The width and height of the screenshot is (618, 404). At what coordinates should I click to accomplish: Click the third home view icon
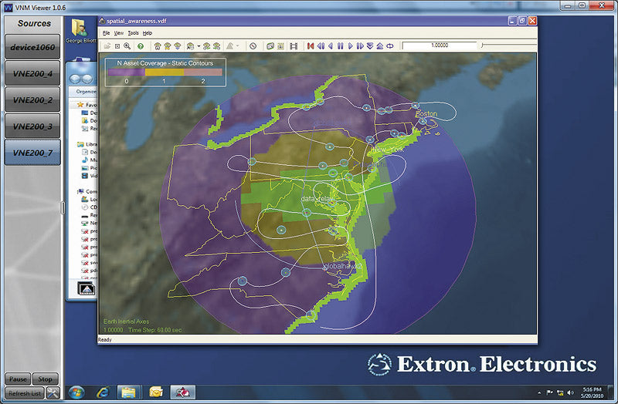pos(178,46)
